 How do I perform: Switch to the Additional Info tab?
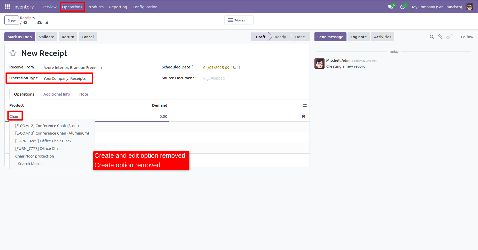tap(57, 94)
